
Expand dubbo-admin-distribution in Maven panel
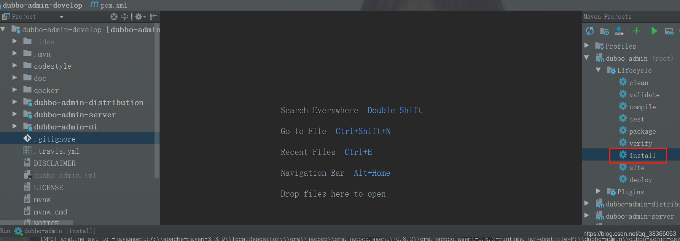[587, 203]
